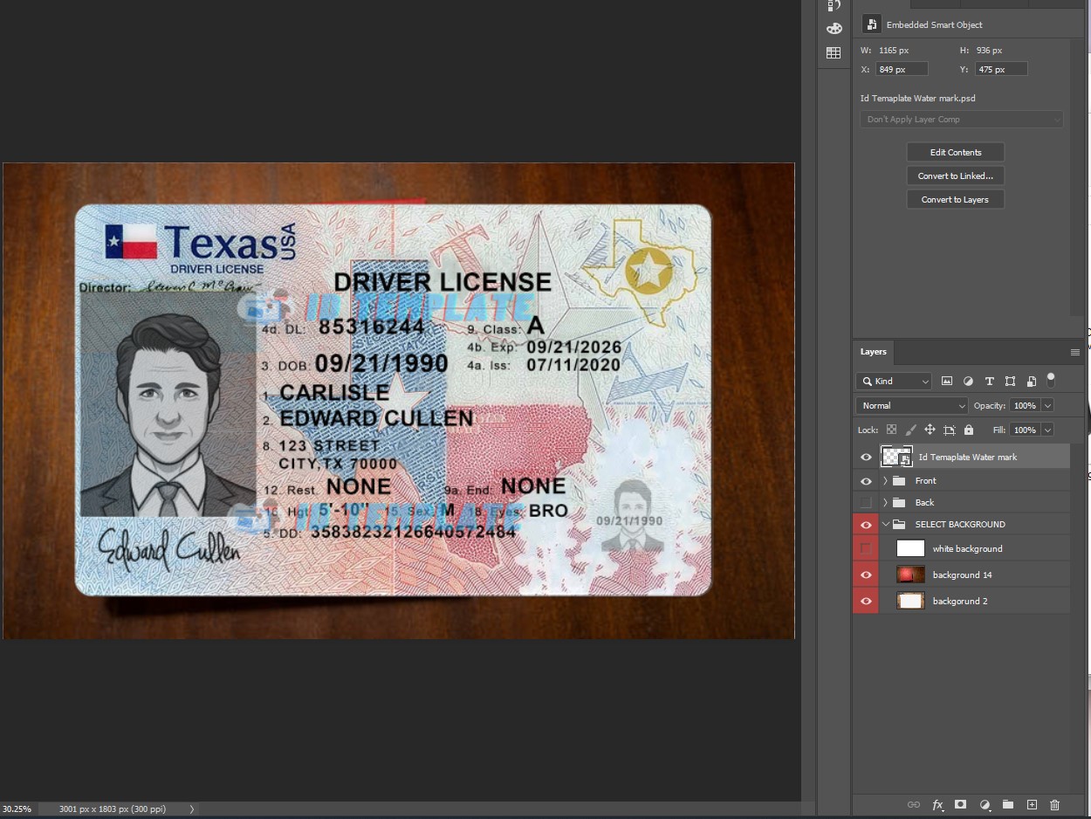The image size is (1091, 819).
Task: Toggle layer filtering on or off
Action: point(1051,380)
